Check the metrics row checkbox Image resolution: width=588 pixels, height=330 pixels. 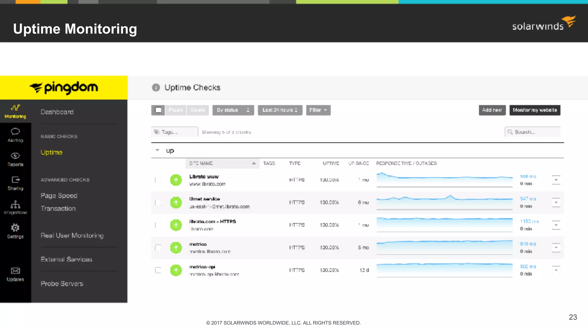[x=158, y=247]
